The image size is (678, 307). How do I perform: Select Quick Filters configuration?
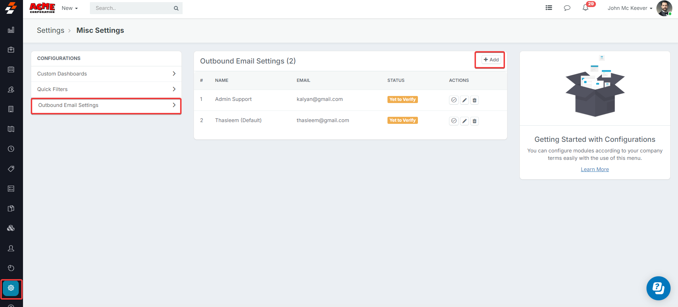click(106, 89)
